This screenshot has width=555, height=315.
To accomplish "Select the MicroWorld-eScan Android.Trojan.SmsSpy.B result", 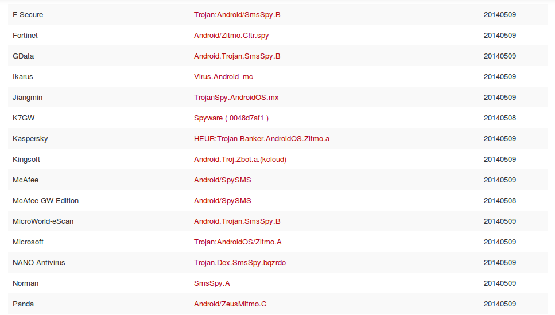I will coord(237,221).
